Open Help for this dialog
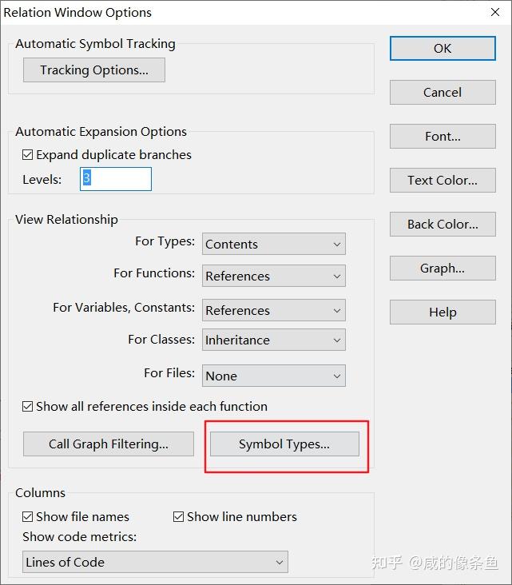Viewport: 512px width, 585px height. pyautogui.click(x=443, y=312)
